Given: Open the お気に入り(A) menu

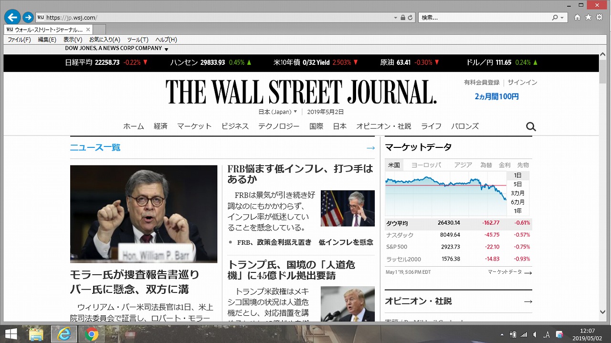Looking at the screenshot, I should 105,40.
